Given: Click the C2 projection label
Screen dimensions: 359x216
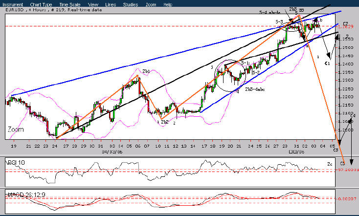Looking at the screenshot, I should 345,24.
